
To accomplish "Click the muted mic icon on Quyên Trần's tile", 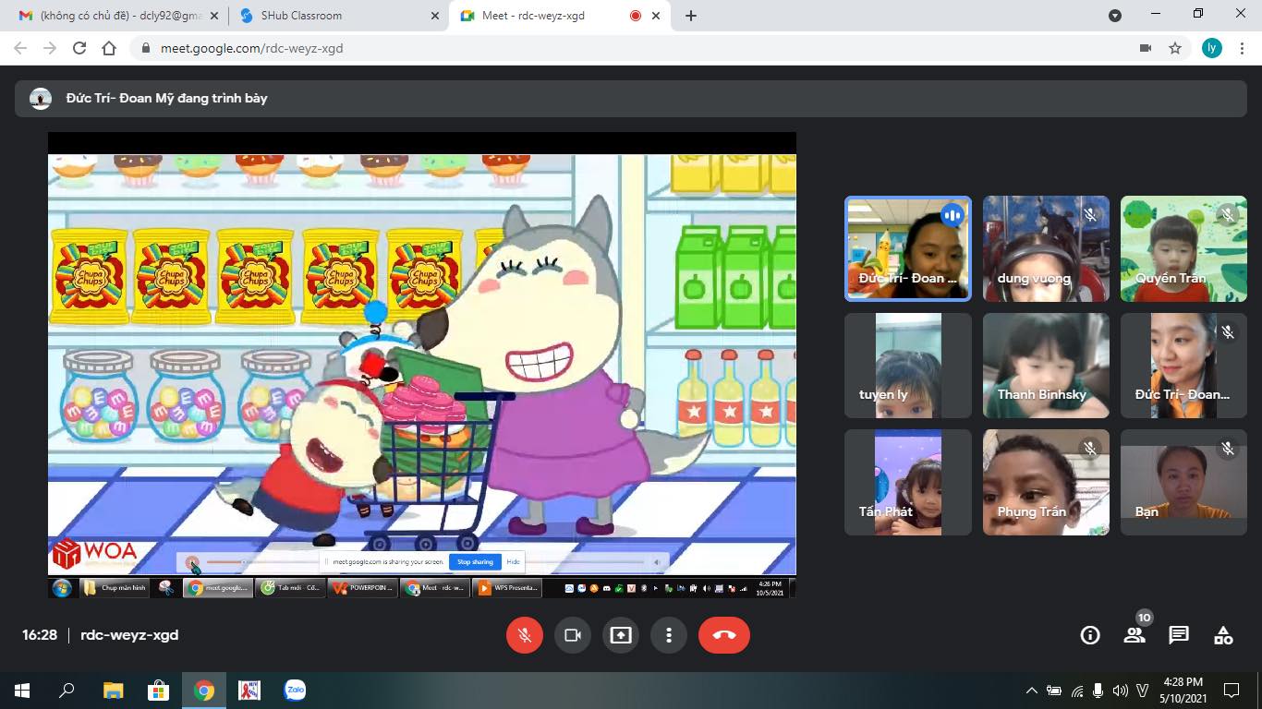I will tap(1228, 215).
